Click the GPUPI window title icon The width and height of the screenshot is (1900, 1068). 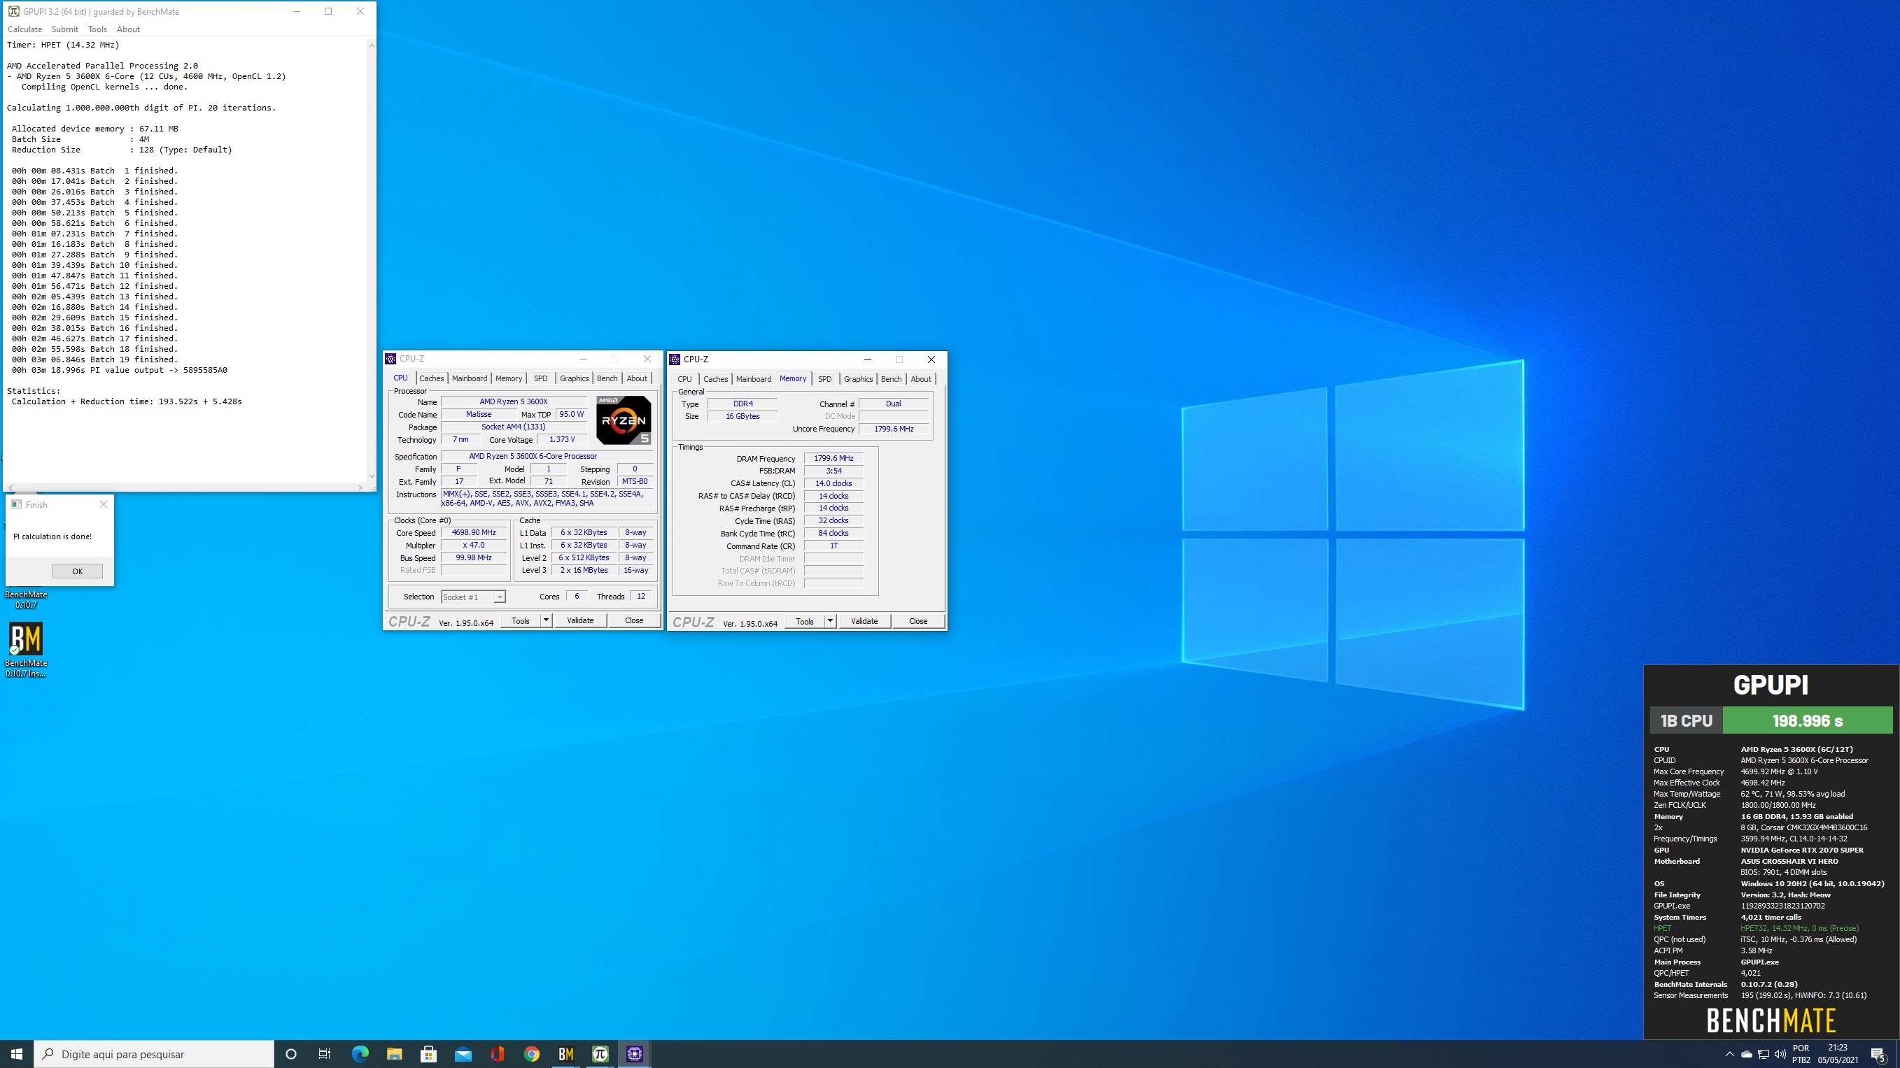click(x=13, y=11)
